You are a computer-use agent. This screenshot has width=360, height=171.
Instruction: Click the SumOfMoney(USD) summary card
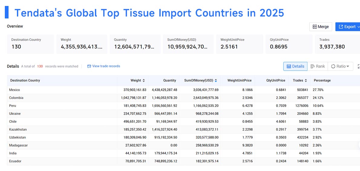point(188,44)
